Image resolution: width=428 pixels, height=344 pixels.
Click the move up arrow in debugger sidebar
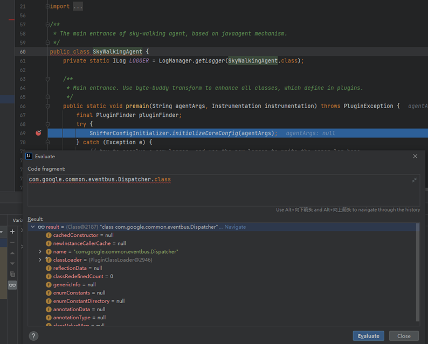[12, 253]
